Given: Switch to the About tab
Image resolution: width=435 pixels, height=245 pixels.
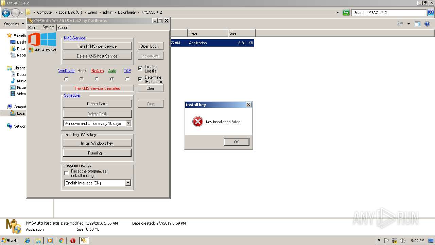Looking at the screenshot, I should (x=63, y=28).
